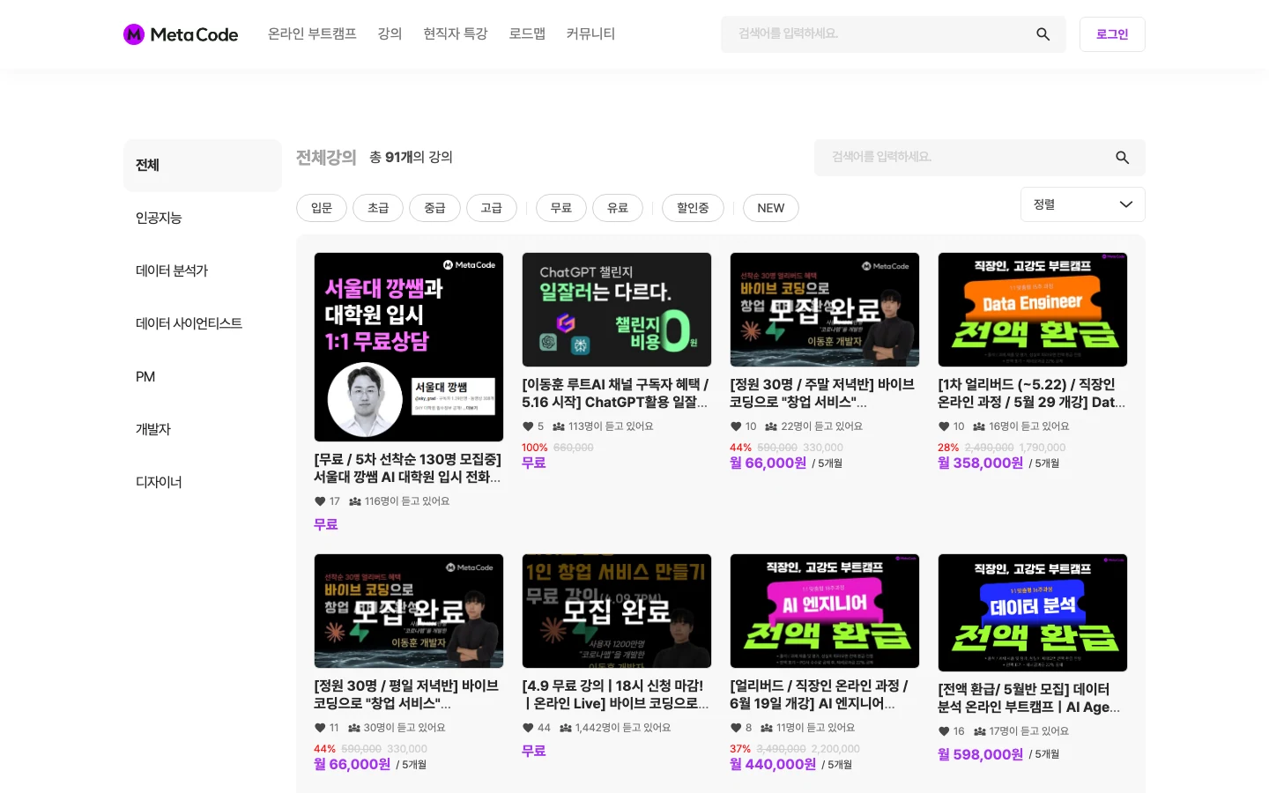Open 온라인 부트캠프 in top navigation
Viewport: 1269px width, 793px height.
click(x=312, y=33)
